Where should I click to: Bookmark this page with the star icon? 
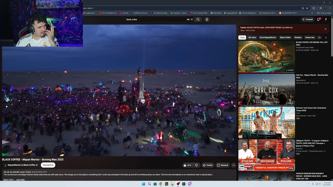pyautogui.click(x=307, y=8)
